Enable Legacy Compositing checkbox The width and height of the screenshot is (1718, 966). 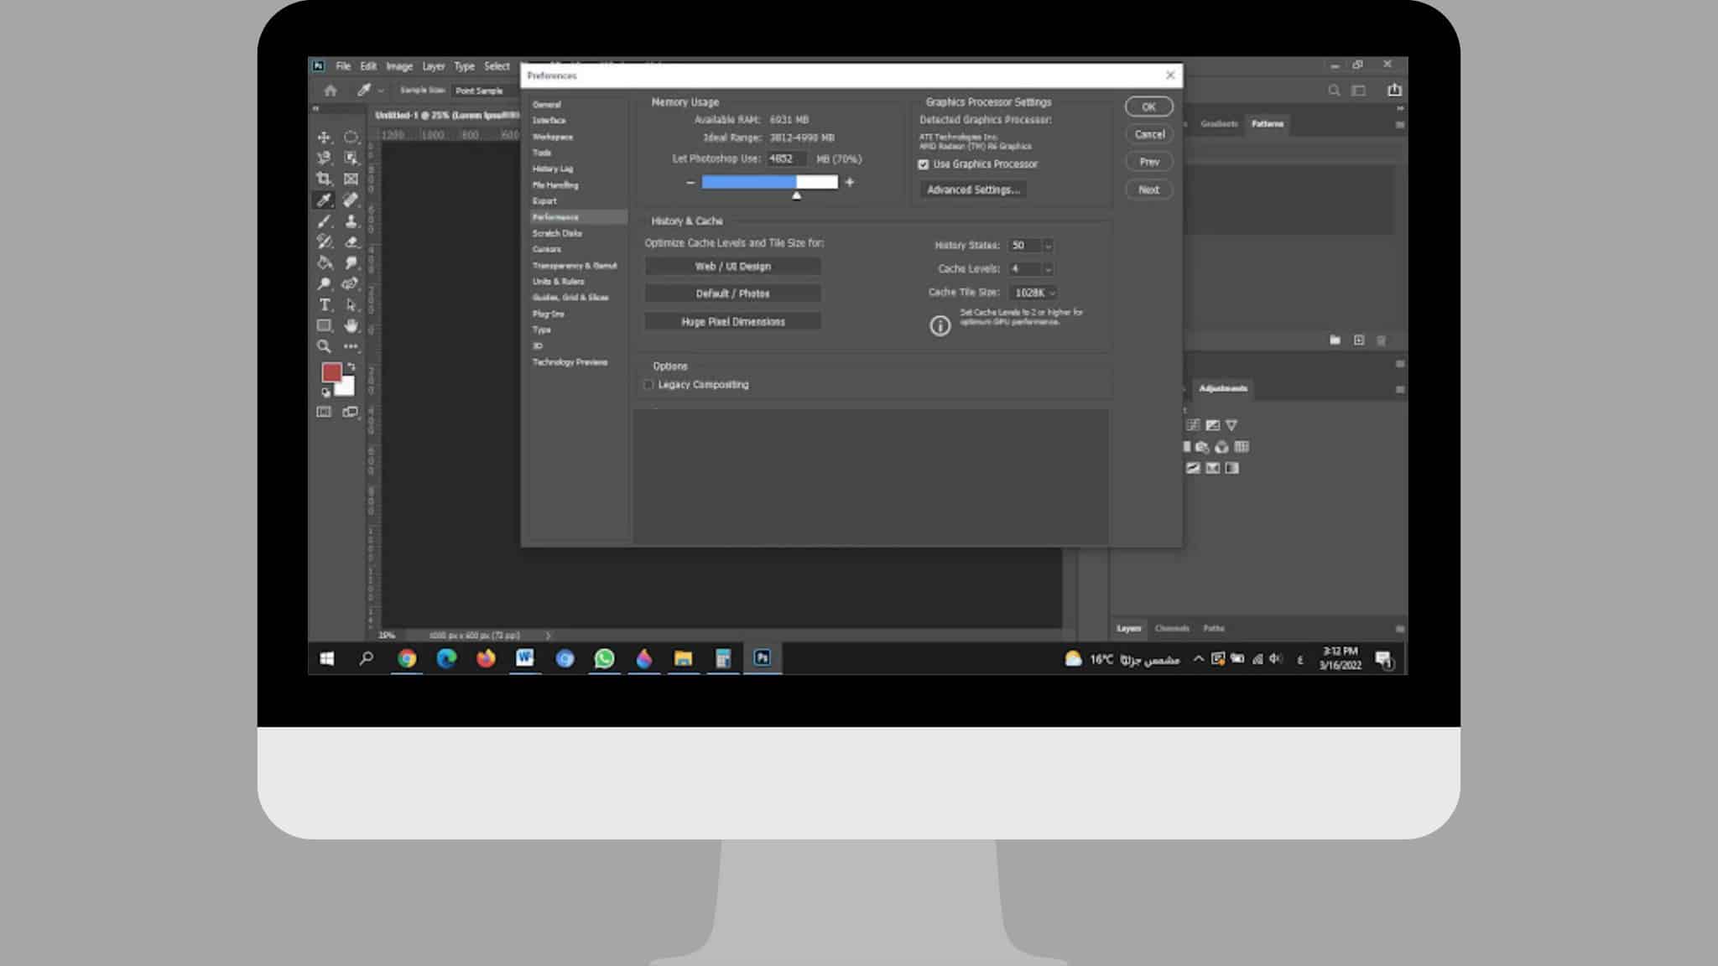pos(648,385)
